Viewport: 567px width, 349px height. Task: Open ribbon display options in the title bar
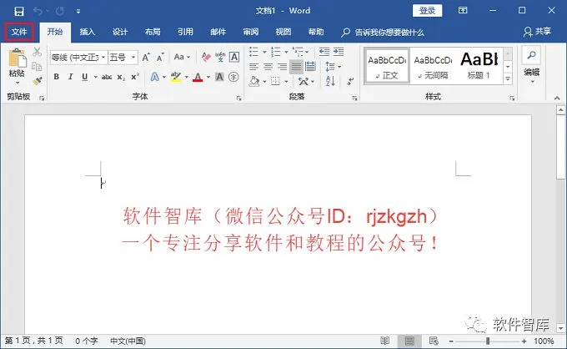(x=463, y=11)
